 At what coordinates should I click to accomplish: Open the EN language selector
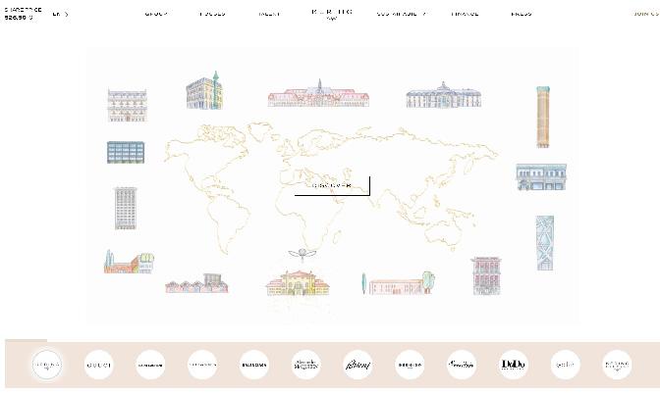click(x=60, y=14)
